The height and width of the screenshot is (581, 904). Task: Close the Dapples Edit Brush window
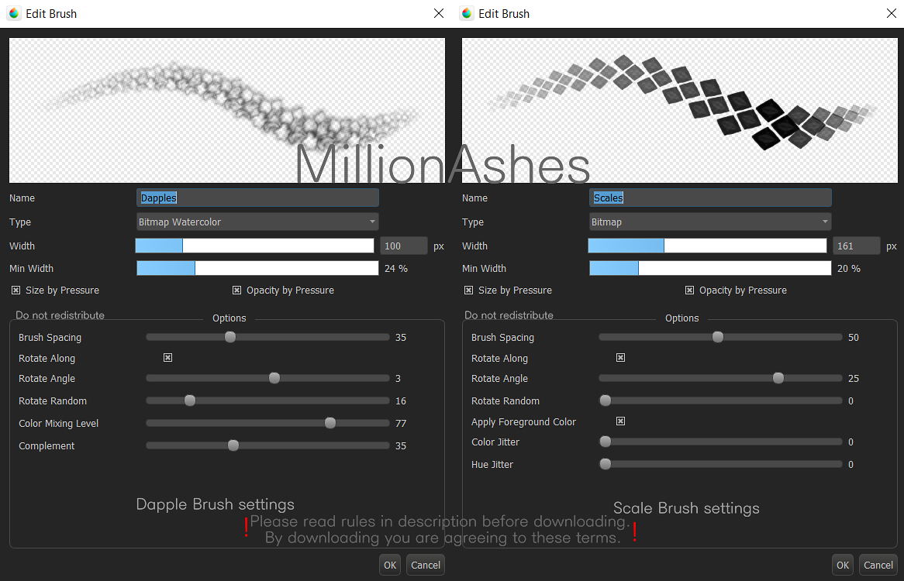(439, 13)
